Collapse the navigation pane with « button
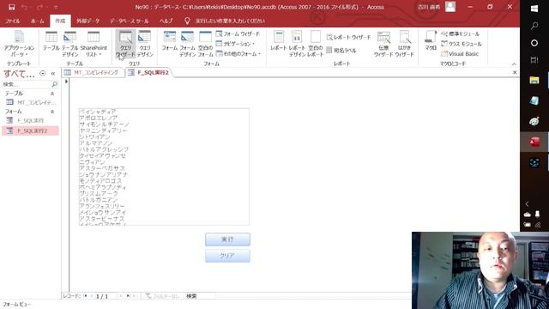This screenshot has height=309, width=549. [x=53, y=74]
